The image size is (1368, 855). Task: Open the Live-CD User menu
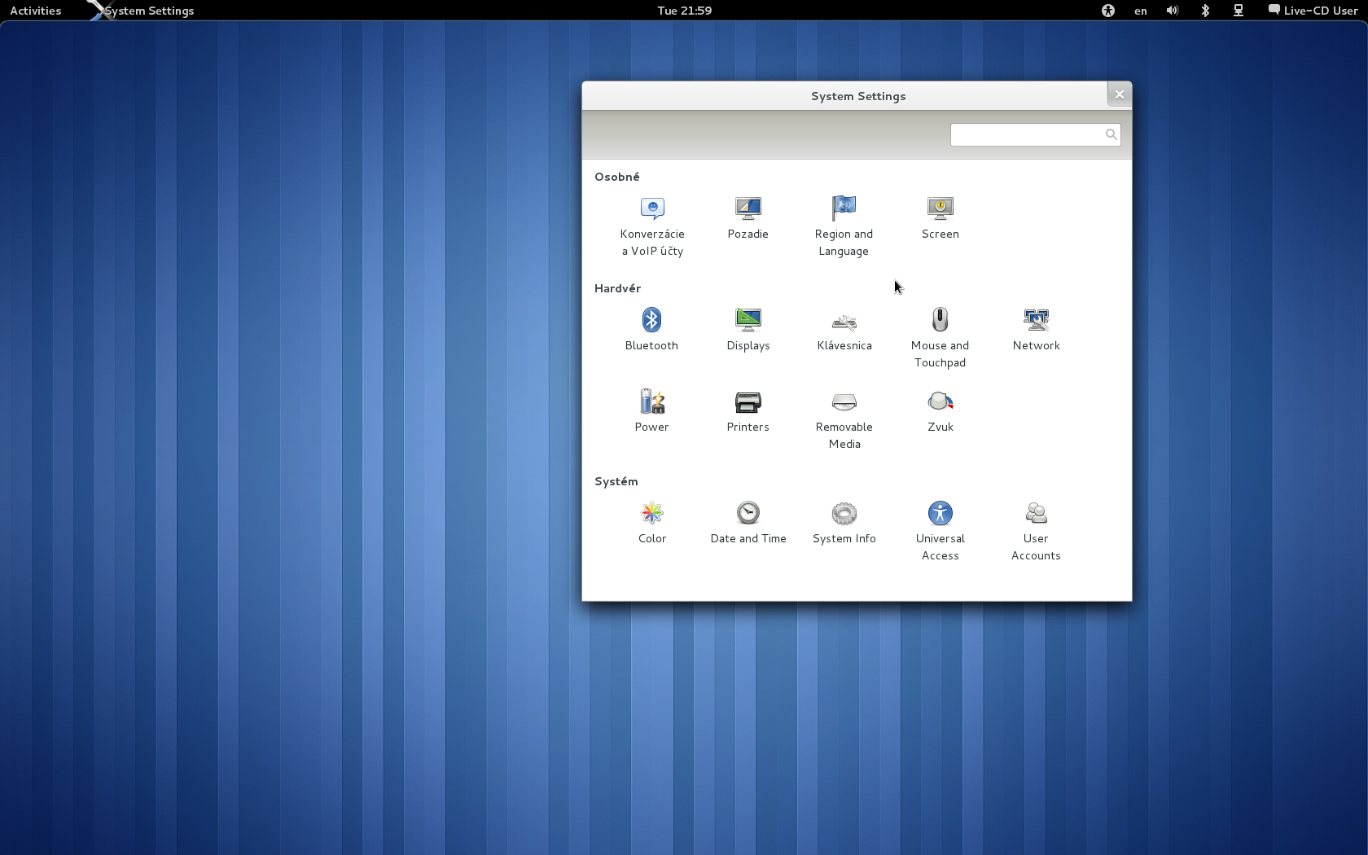click(1313, 11)
